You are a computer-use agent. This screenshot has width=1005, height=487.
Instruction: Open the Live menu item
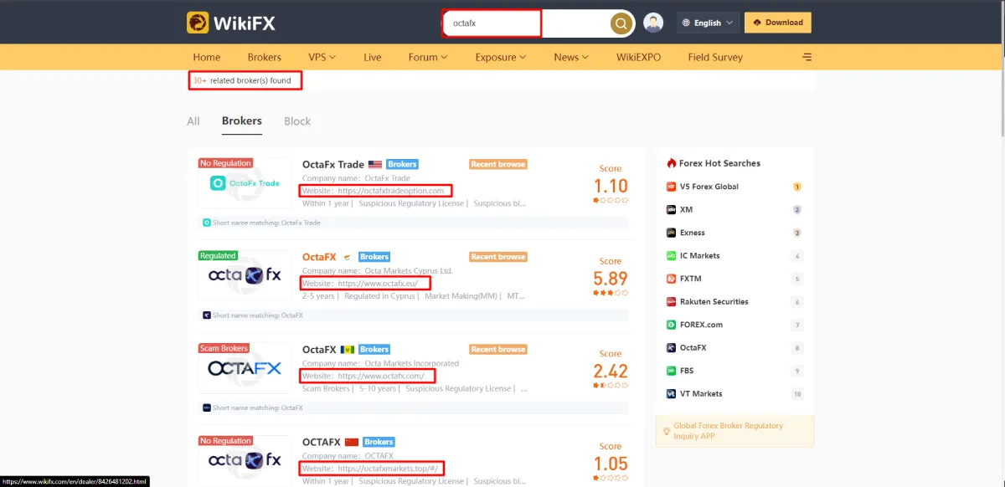[373, 57]
